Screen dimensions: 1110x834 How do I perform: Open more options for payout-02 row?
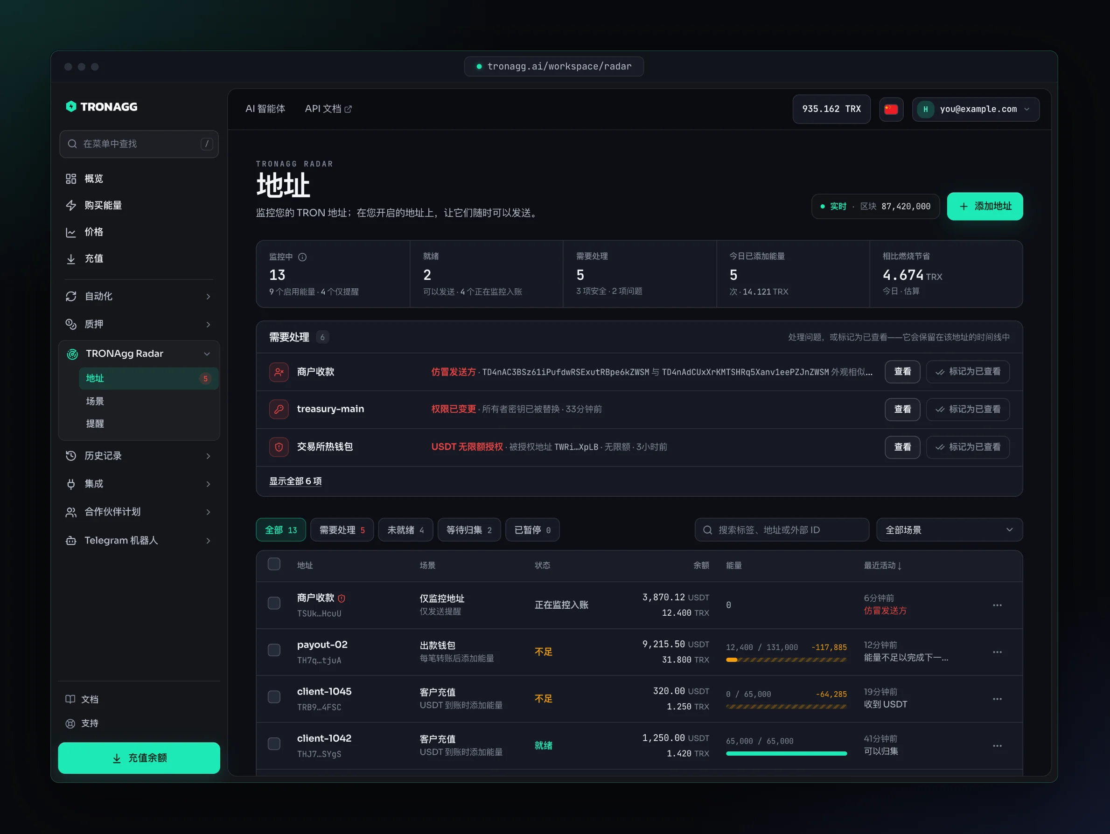coord(997,652)
